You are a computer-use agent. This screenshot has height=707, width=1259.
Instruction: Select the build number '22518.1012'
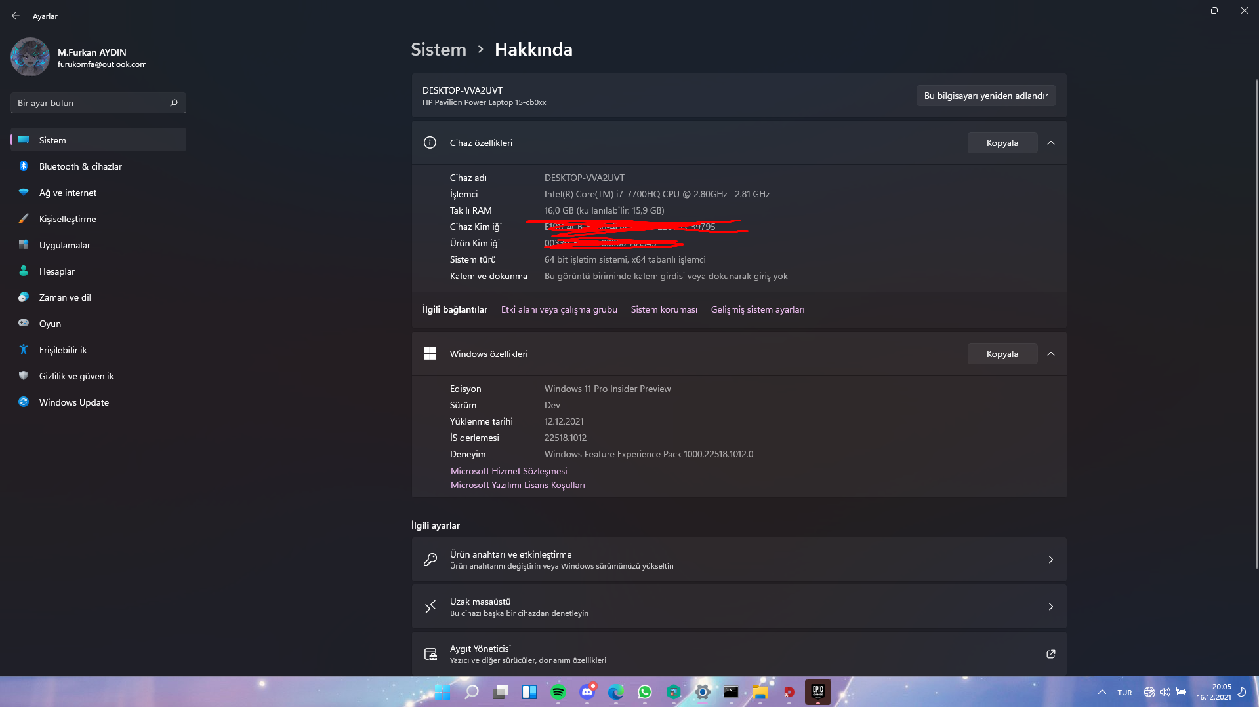click(566, 438)
